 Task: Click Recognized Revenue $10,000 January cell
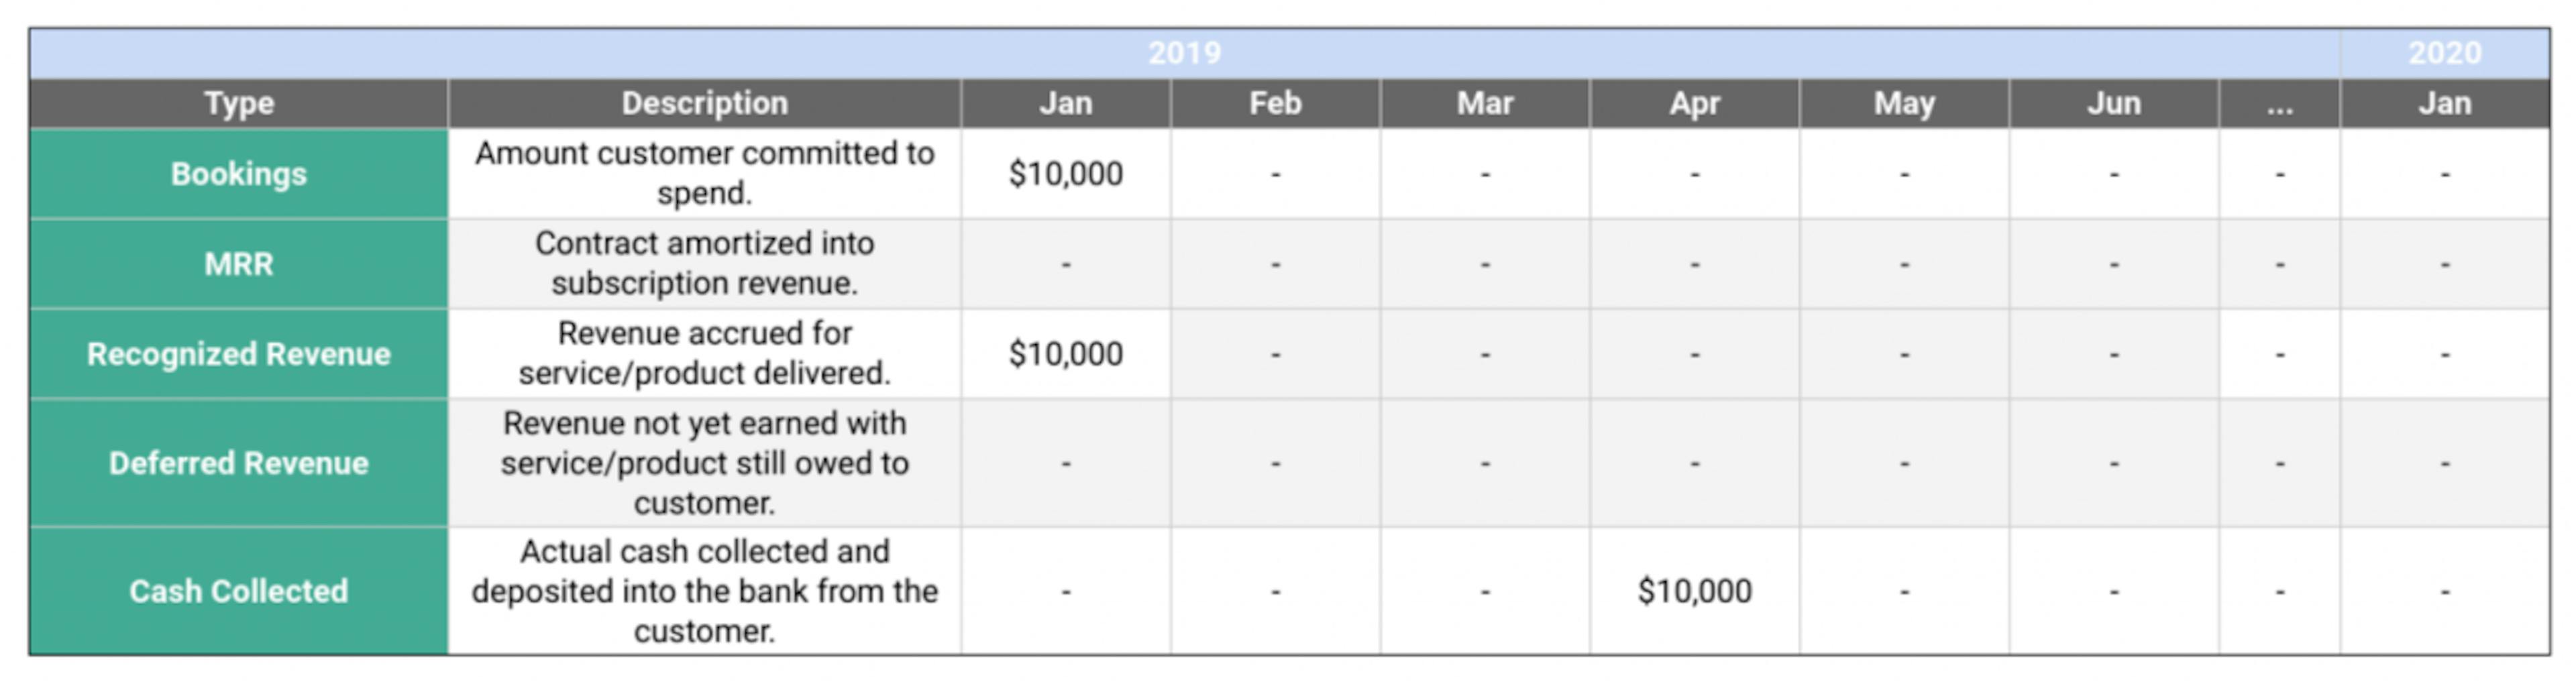(1066, 354)
